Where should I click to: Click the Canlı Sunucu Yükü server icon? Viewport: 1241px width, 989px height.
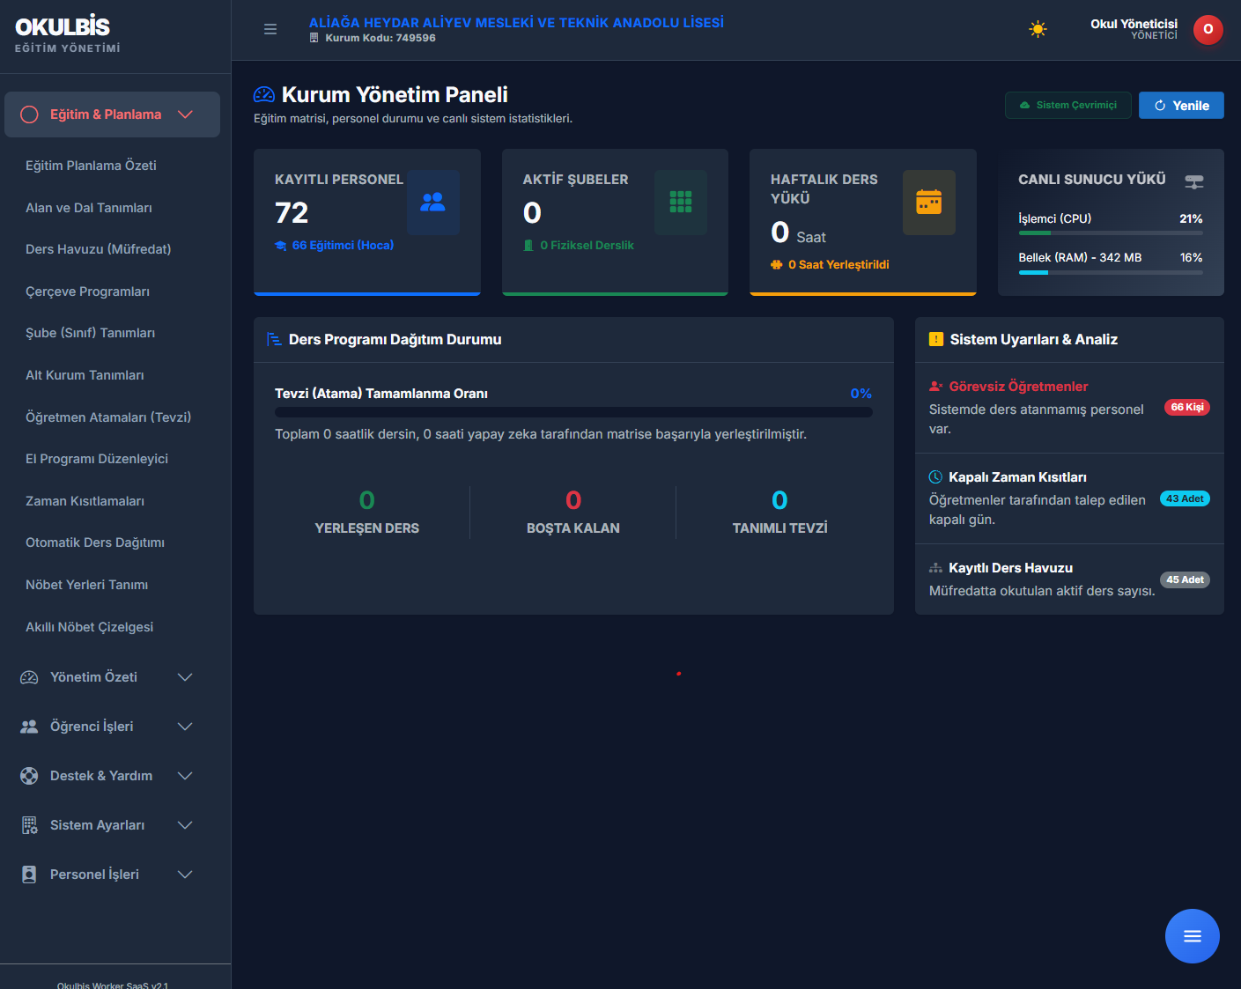1193,181
